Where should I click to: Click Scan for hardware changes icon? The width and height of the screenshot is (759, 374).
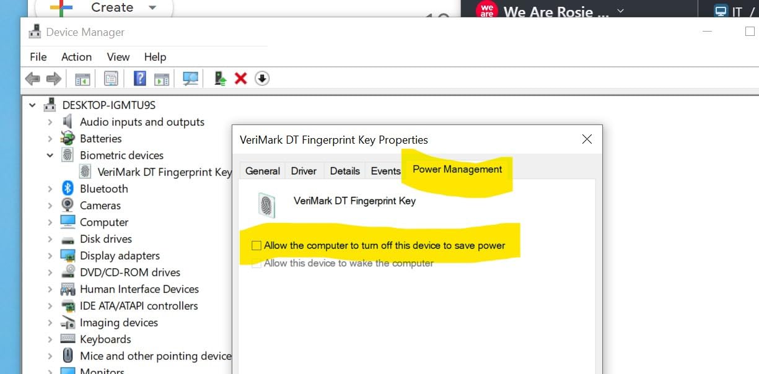point(190,79)
